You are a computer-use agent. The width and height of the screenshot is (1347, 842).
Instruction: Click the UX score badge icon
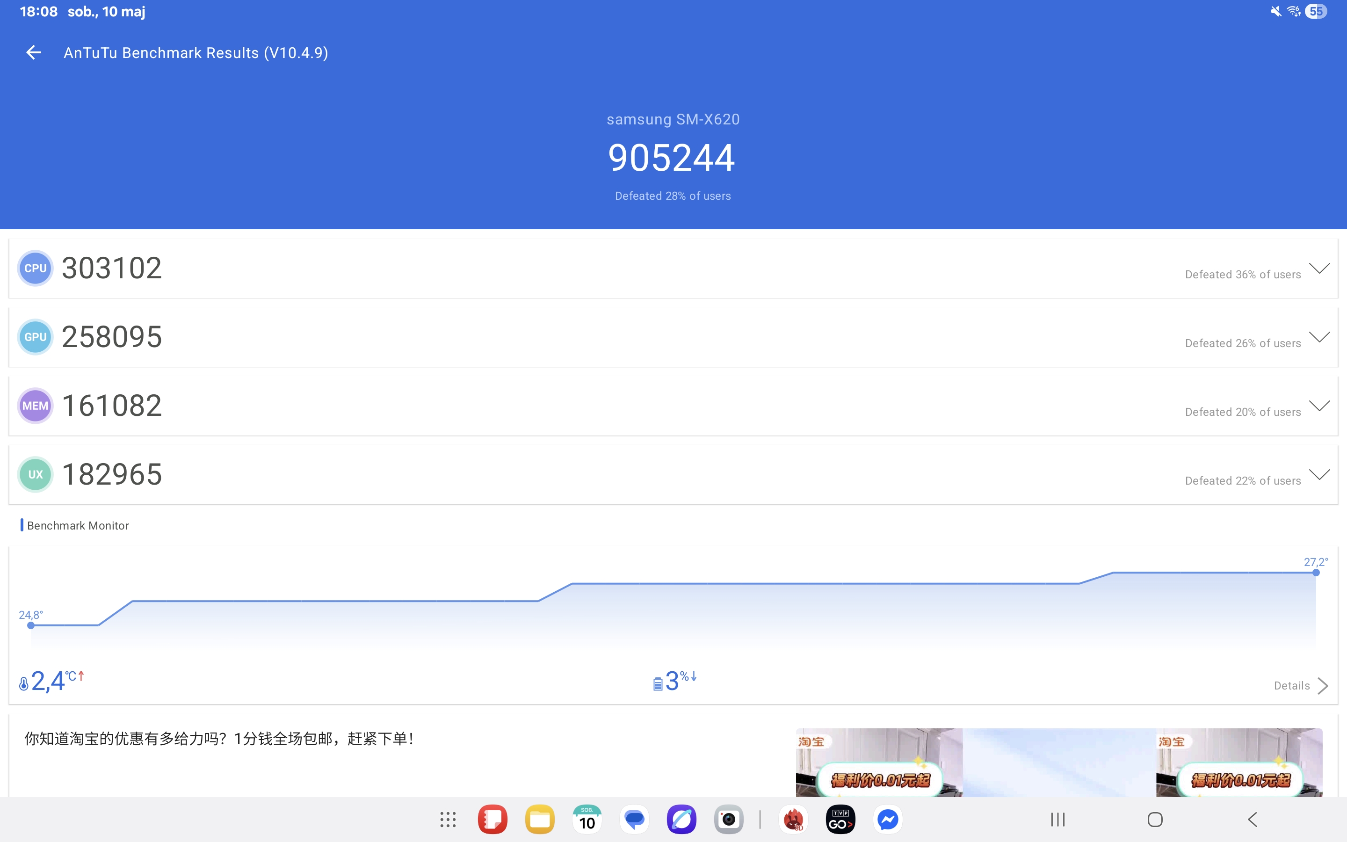(35, 474)
